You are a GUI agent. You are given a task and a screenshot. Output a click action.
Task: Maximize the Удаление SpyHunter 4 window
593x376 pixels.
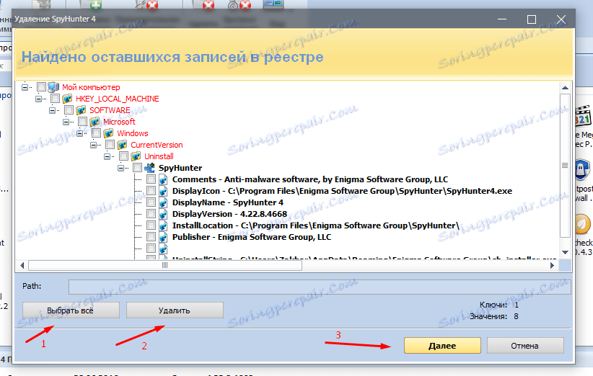click(x=532, y=19)
